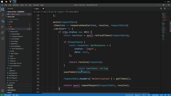Open the Selection menu
171x96 pixels.
[x=16, y=5]
